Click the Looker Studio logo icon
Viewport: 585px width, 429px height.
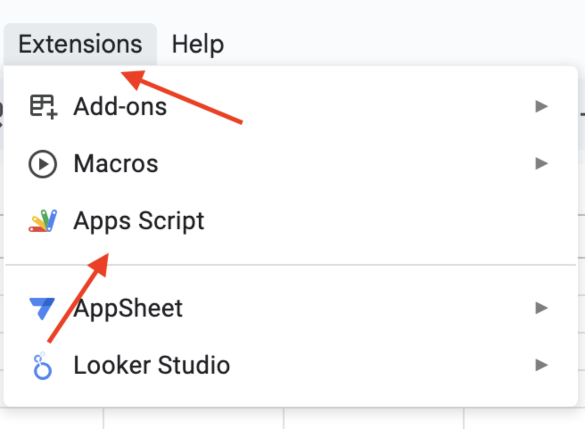coord(42,366)
